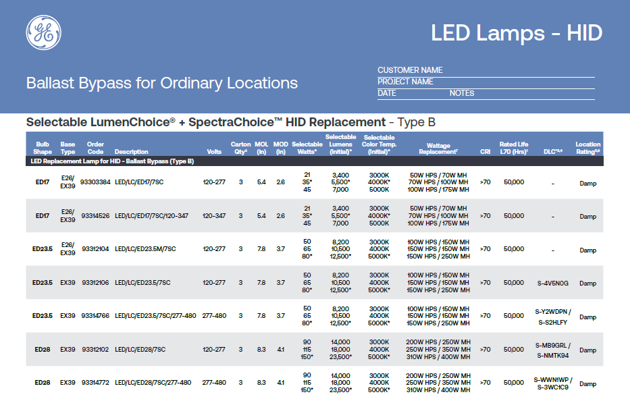The height and width of the screenshot is (403, 630).
Task: Select the 'Selectable LumenChoice + SpectraChoice HID Replacement' heading
Action: click(x=231, y=122)
